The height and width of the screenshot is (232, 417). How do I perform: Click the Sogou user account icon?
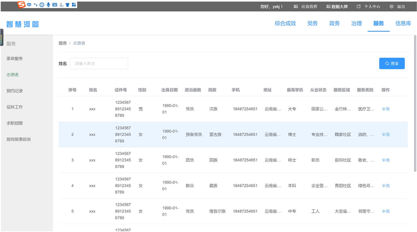(x=61, y=5)
